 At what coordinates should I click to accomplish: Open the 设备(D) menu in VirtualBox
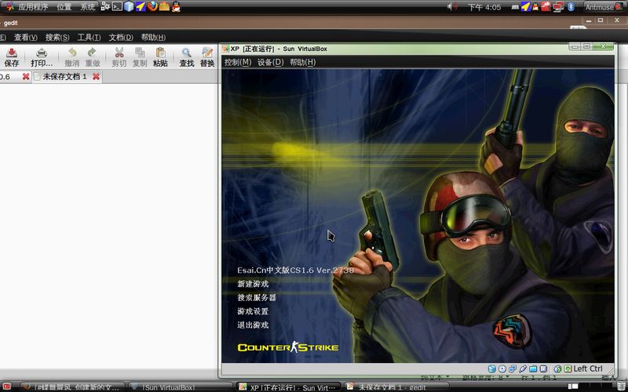pyautogui.click(x=270, y=62)
